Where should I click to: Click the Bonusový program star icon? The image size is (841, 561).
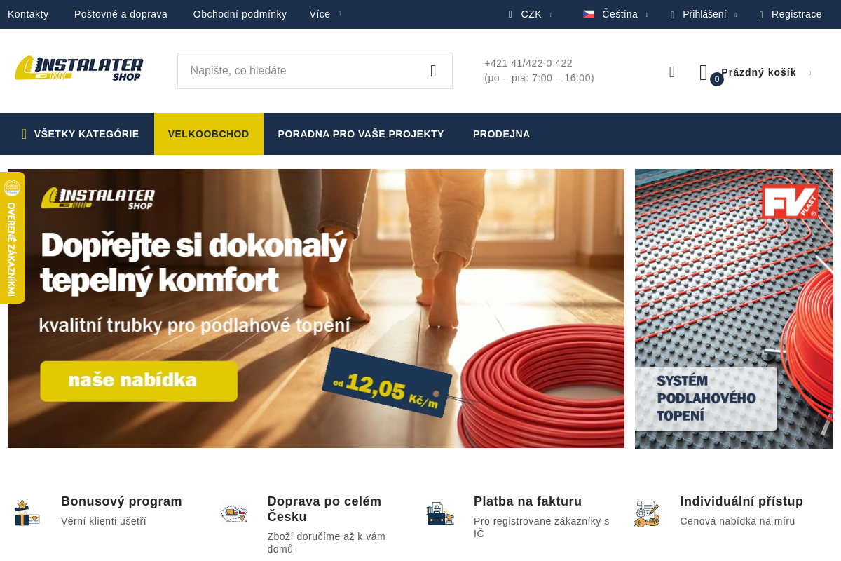[27, 513]
